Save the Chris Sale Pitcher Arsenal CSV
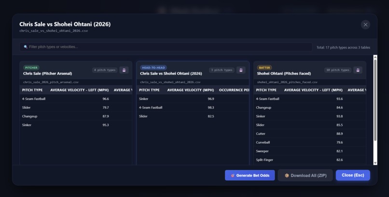The height and width of the screenshot is (197, 389). tap(124, 70)
